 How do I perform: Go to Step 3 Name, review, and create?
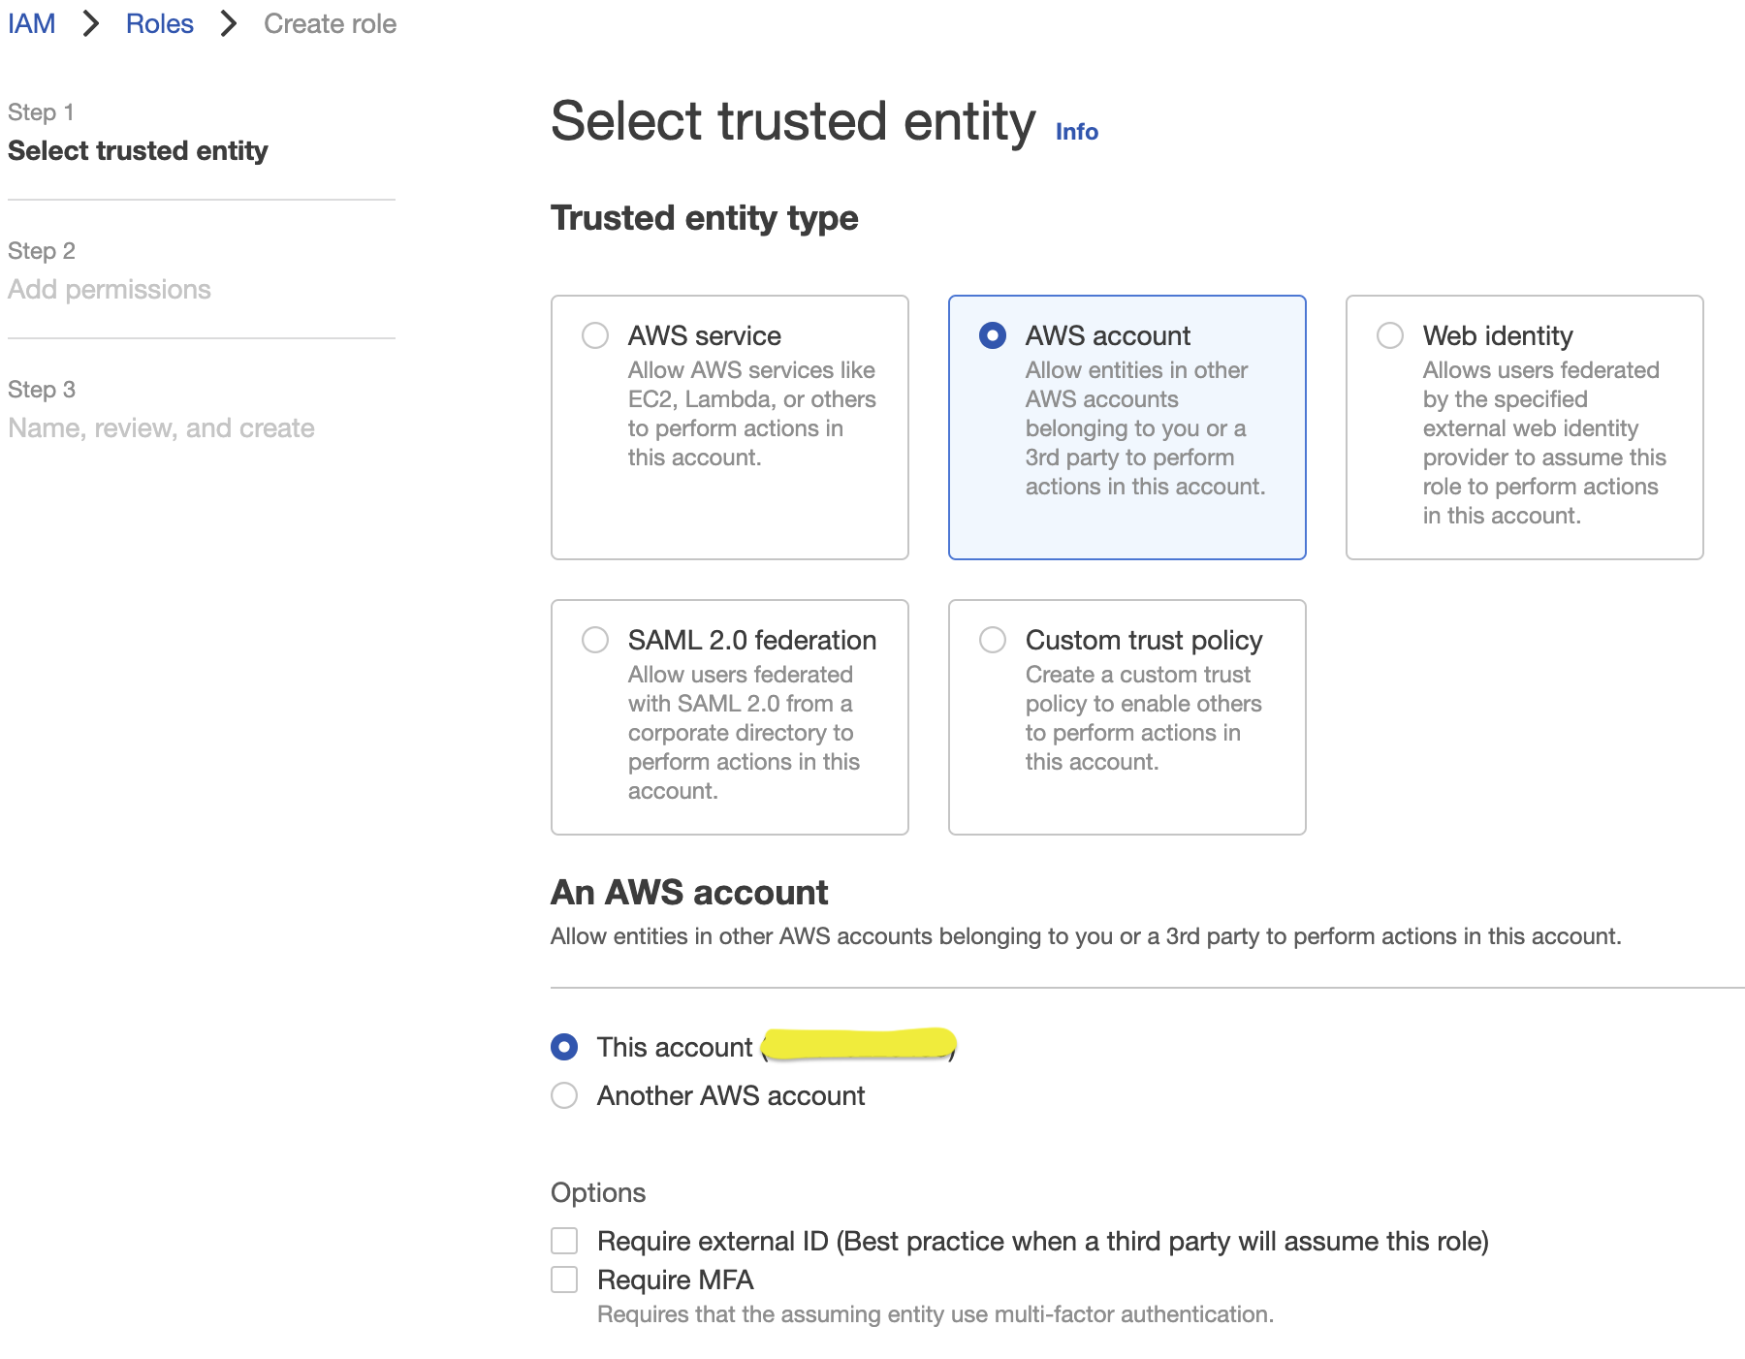click(x=161, y=428)
